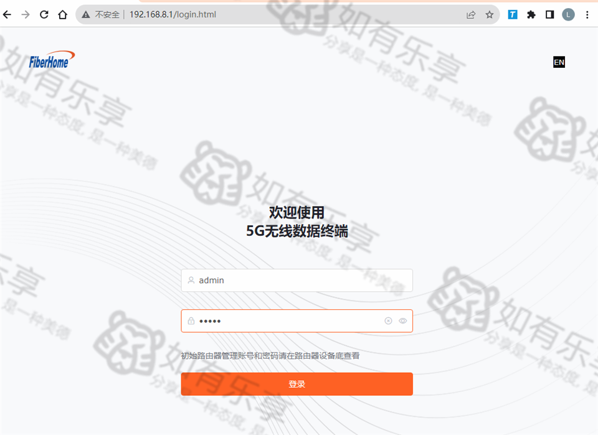Click the address bar URL 192.168.8.1/login.html
Image resolution: width=598 pixels, height=435 pixels.
[173, 14]
